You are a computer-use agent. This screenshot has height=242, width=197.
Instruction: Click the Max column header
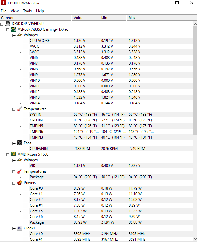tap(140, 18)
